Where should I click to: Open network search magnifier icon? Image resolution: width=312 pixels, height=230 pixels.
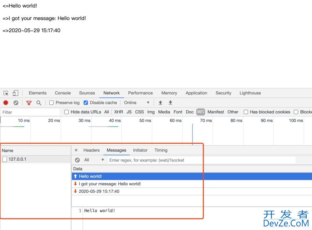click(39, 103)
